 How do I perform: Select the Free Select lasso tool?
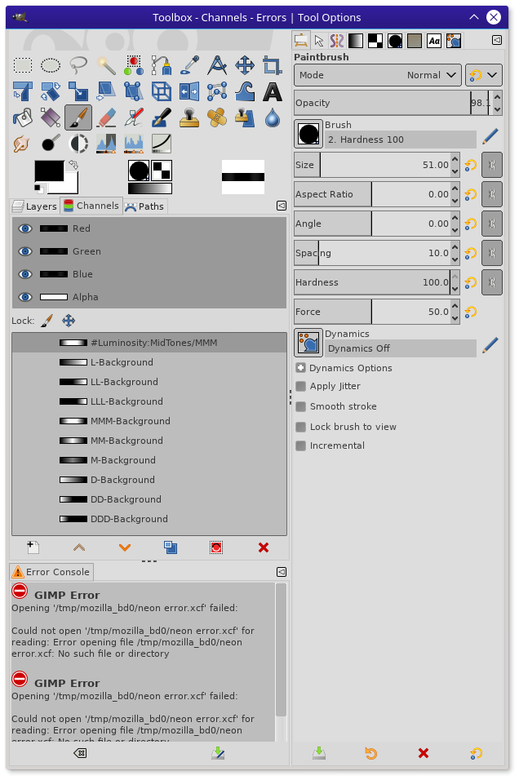(78, 65)
